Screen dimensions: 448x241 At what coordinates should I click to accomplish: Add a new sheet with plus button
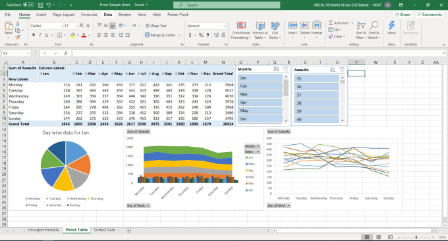129,230
